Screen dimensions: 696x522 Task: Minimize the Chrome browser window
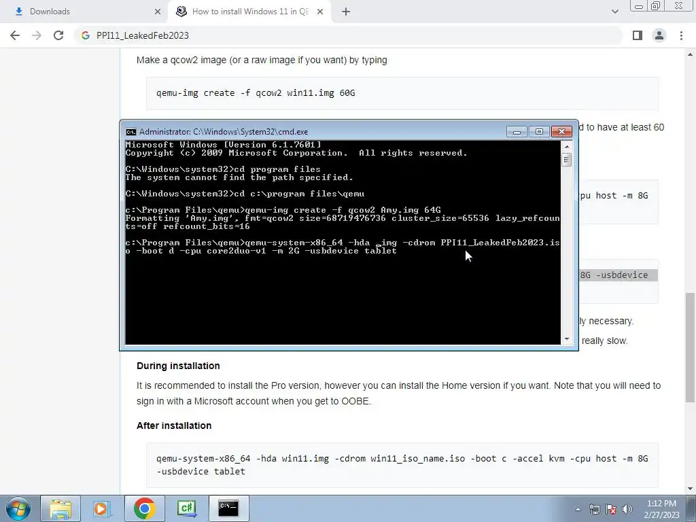pyautogui.click(x=639, y=6)
